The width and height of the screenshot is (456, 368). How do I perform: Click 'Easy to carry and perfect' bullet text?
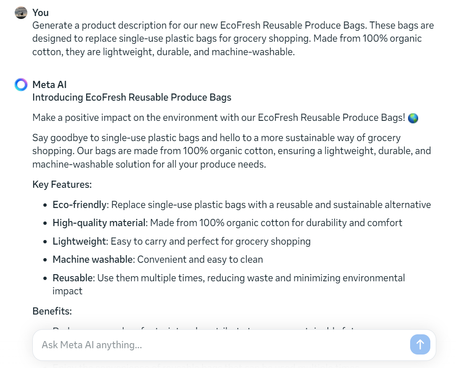[210, 241]
